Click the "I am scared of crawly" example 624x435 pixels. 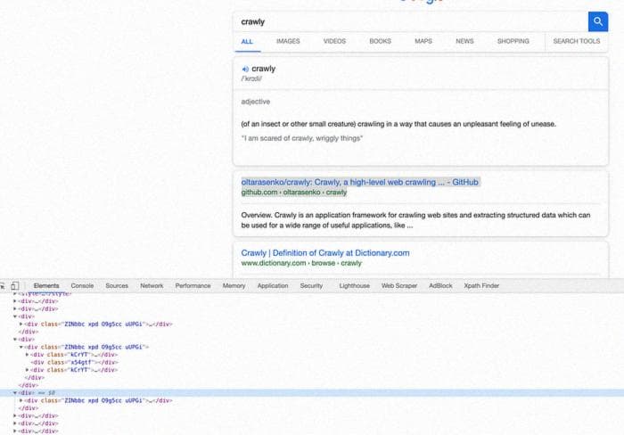tap(302, 138)
